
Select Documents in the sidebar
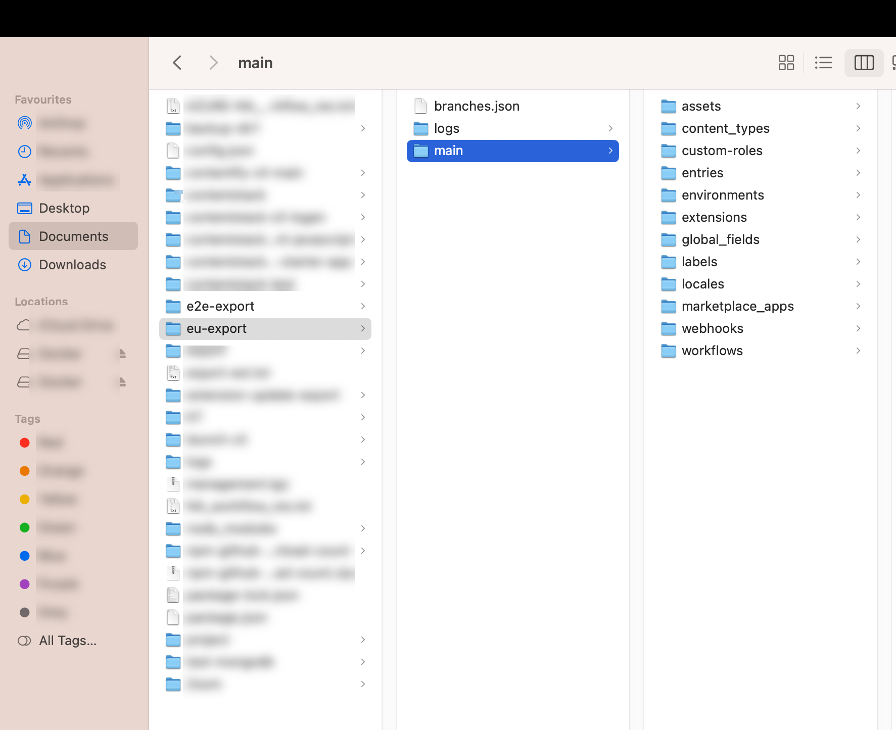74,236
